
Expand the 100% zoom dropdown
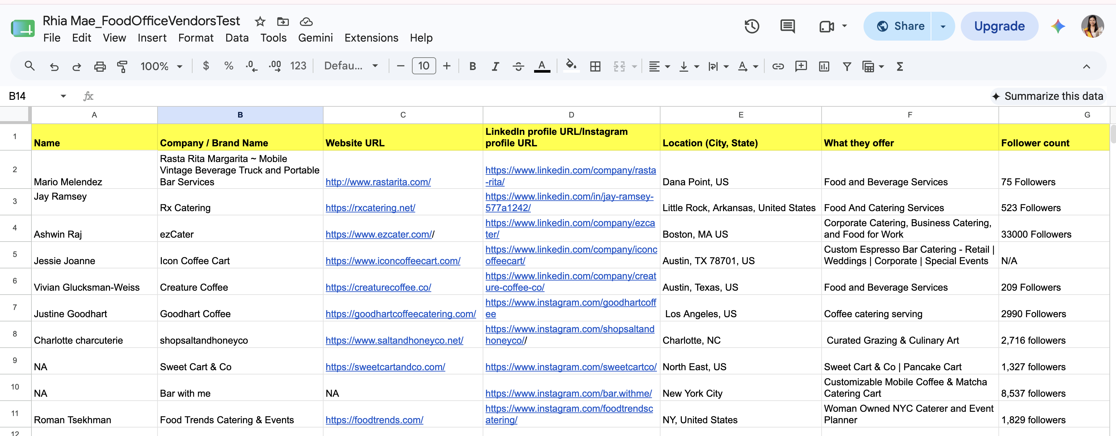coord(161,66)
